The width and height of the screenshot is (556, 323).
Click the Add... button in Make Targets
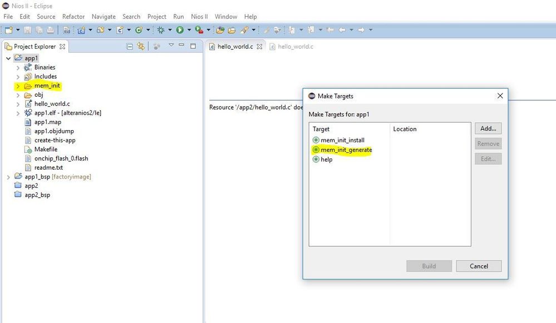[x=488, y=128]
